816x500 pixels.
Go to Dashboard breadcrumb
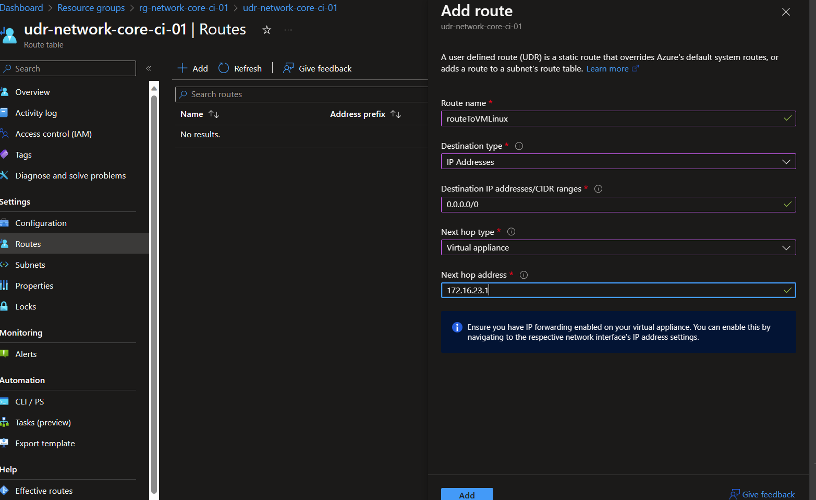[x=21, y=8]
